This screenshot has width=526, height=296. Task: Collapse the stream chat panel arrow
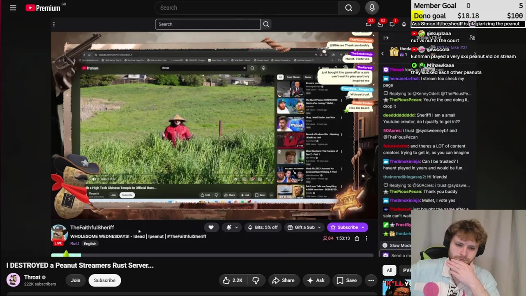pos(386,38)
